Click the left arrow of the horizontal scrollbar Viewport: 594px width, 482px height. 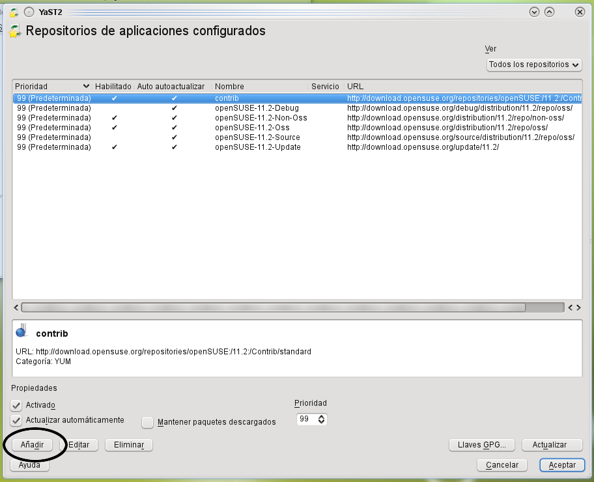point(16,307)
